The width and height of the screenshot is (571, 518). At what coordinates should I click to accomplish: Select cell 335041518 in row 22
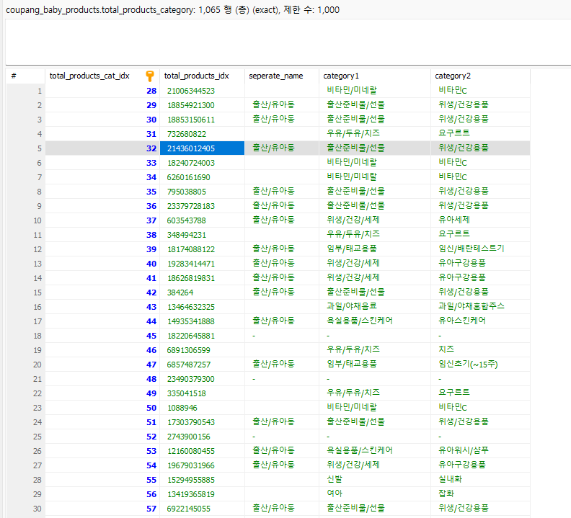point(202,393)
